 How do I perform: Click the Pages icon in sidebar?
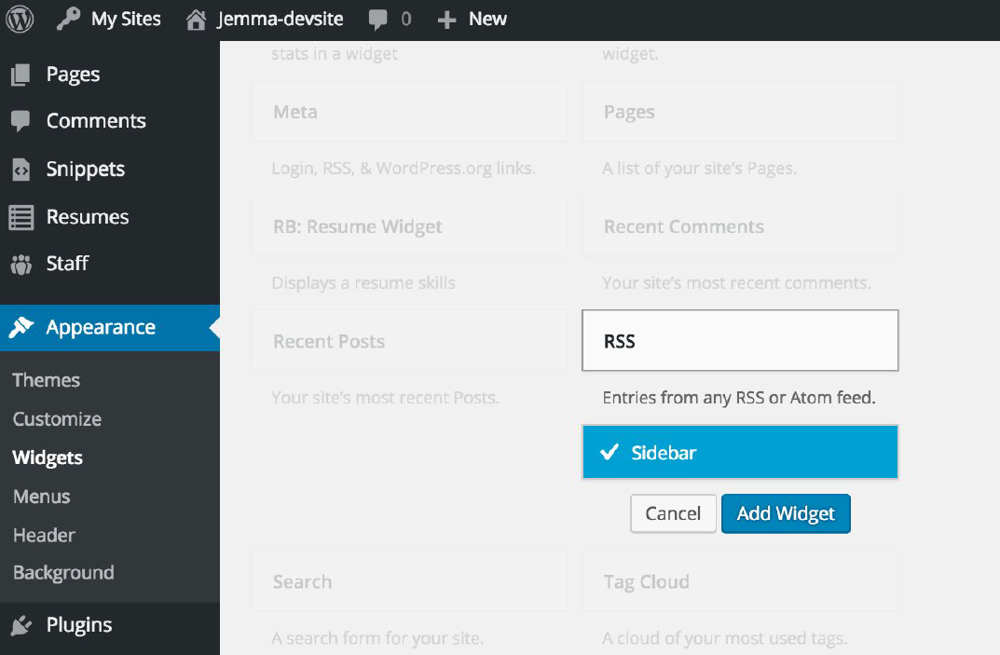(x=21, y=75)
